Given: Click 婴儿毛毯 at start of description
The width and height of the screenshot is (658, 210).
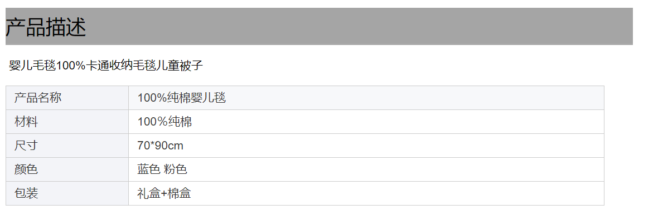Looking at the screenshot, I should pos(32,66).
